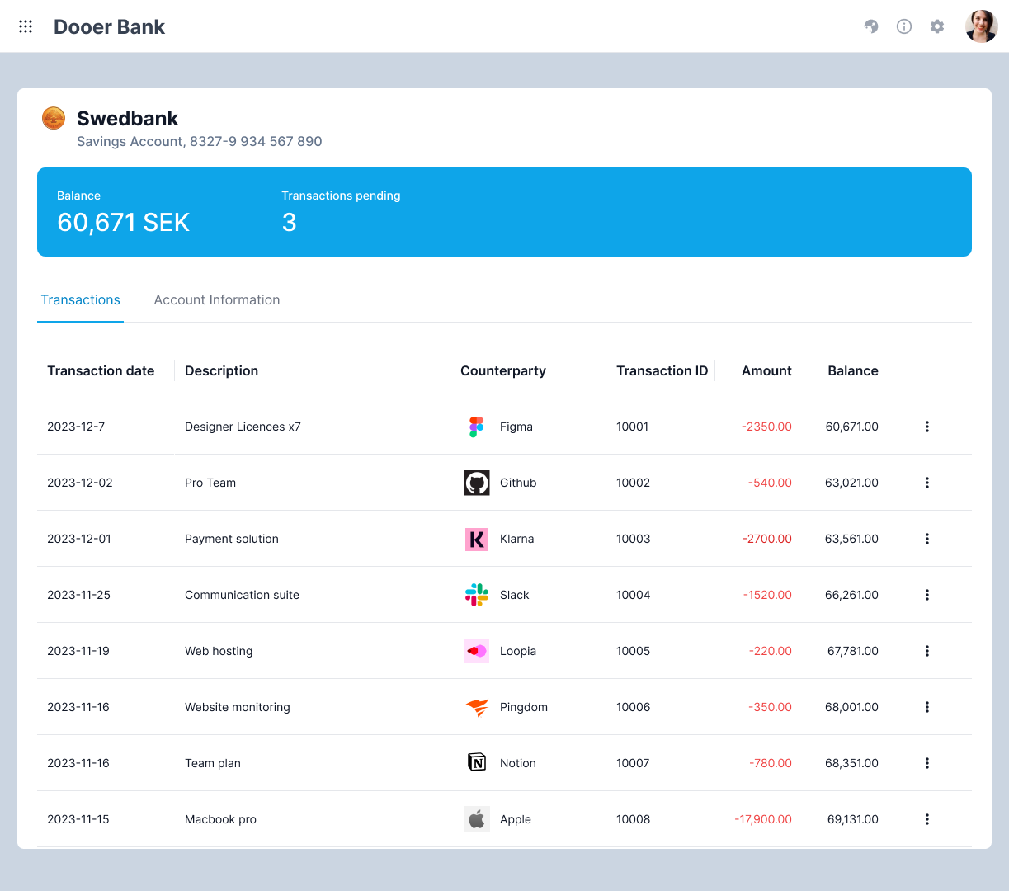Select the Transactions tab
The height and width of the screenshot is (891, 1009).
click(x=81, y=300)
